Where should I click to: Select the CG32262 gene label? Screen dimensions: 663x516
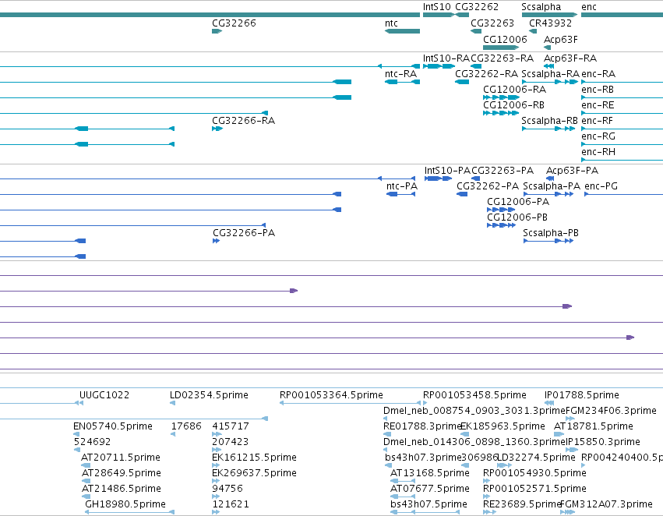[x=477, y=7]
